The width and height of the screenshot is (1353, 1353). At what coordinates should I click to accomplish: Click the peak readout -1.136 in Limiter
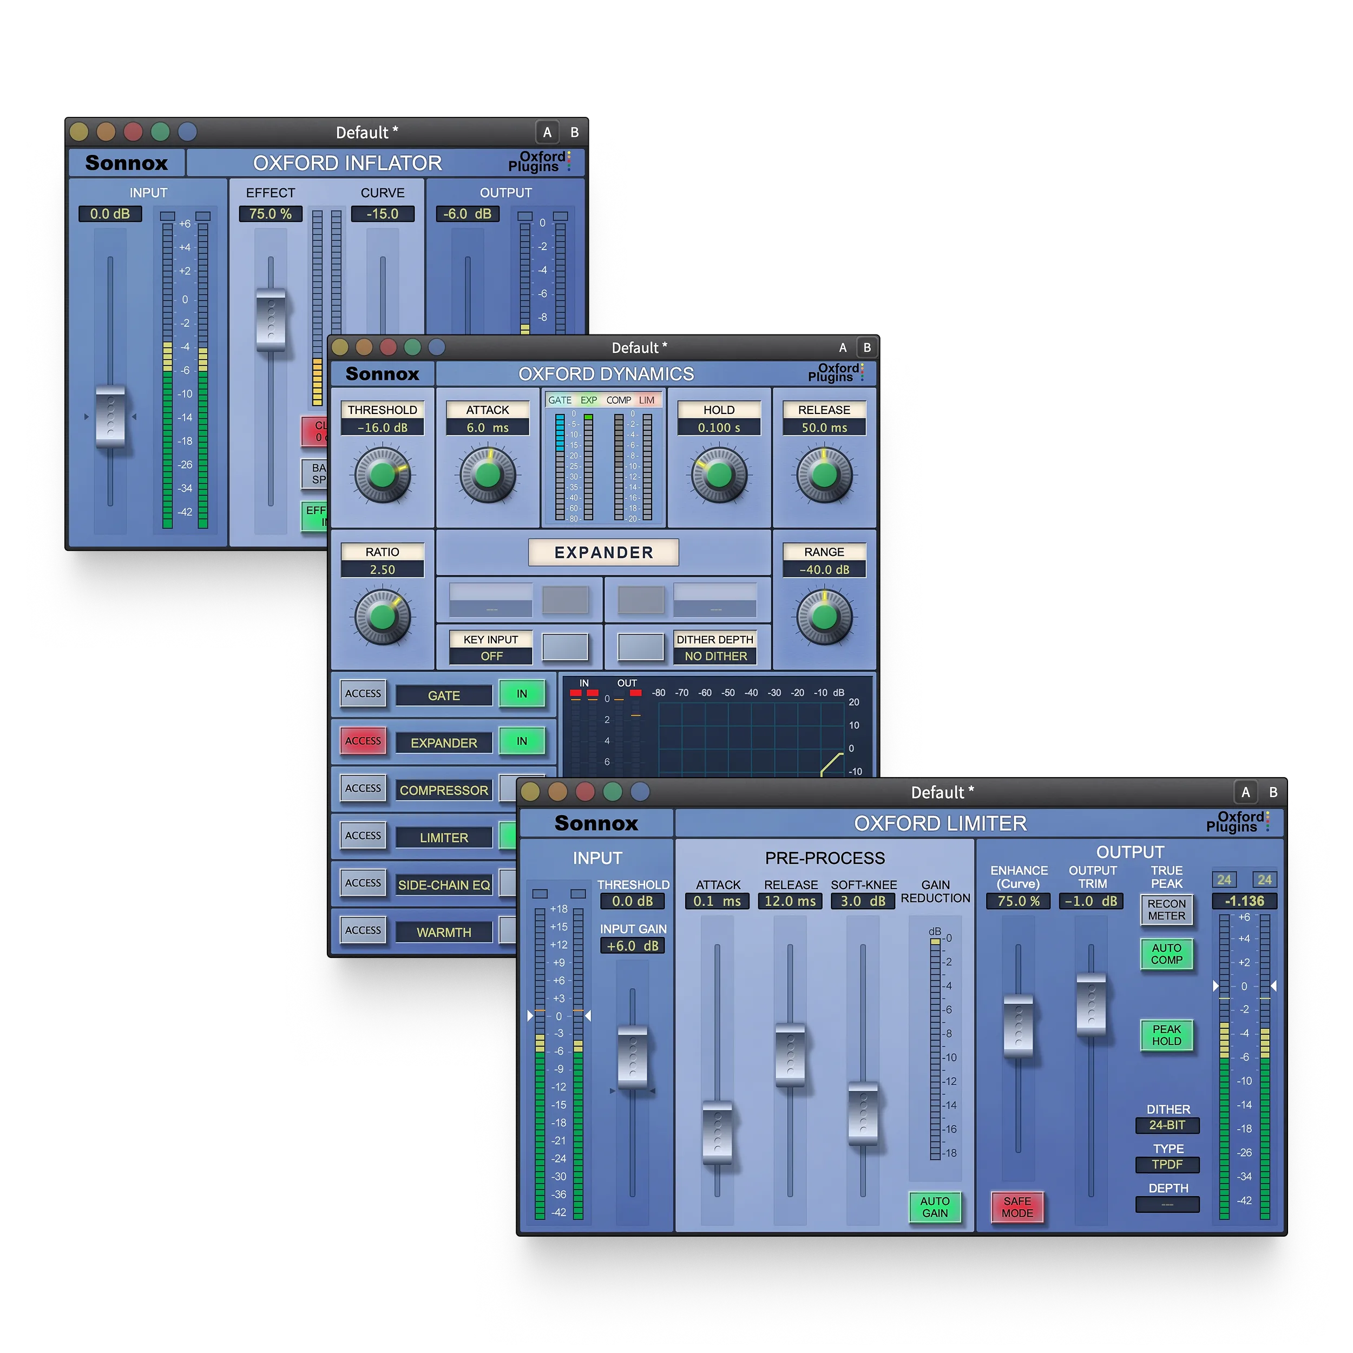pyautogui.click(x=1244, y=901)
